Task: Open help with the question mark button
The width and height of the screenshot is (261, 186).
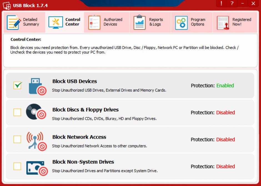Action: [232, 3]
